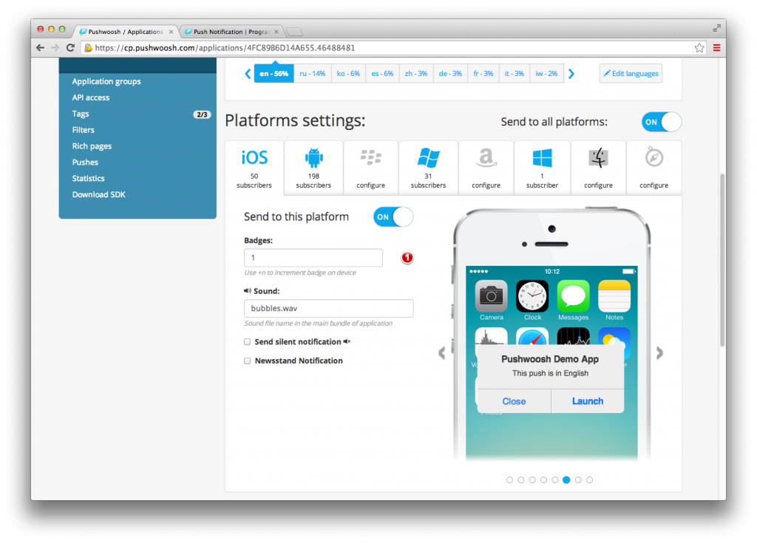Go to next device preview
The height and width of the screenshot is (543, 757).
click(659, 353)
